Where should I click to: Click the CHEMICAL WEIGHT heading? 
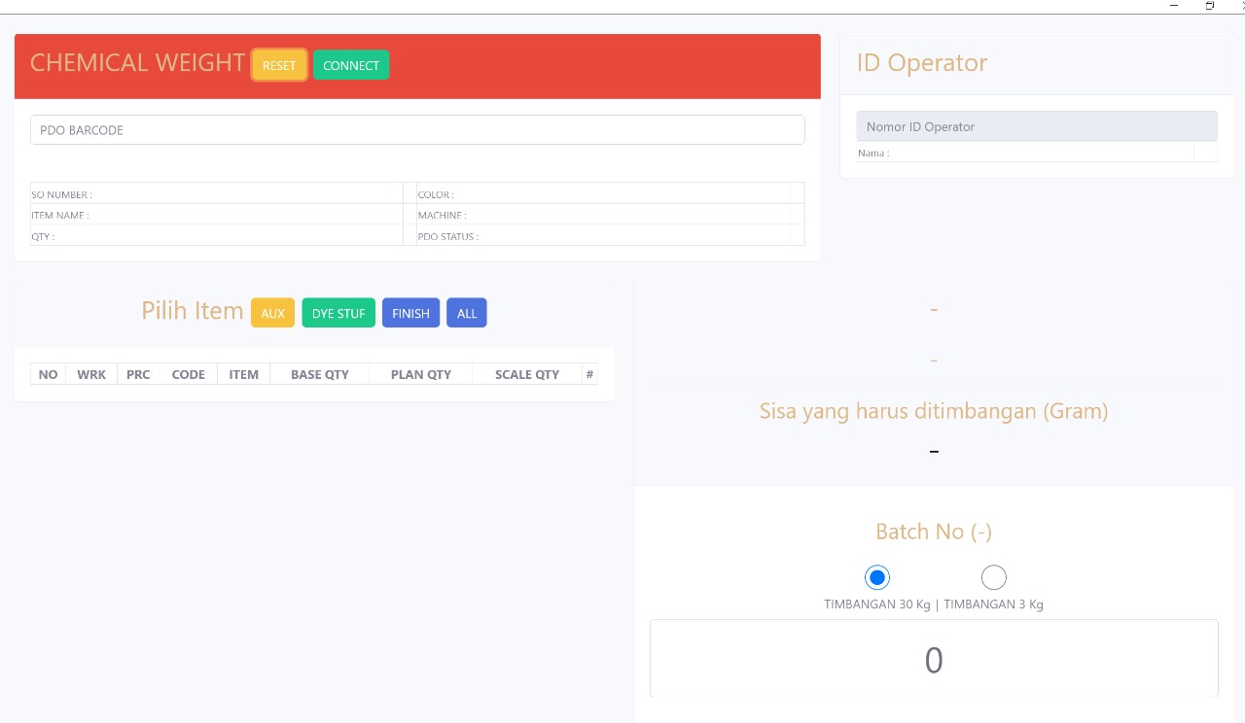click(x=137, y=62)
